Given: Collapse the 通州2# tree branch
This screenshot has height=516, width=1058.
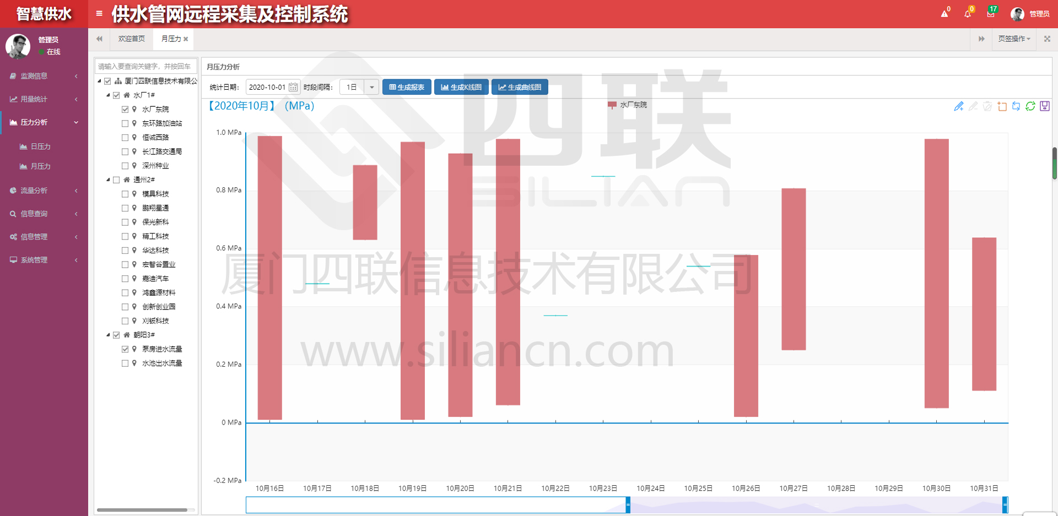Looking at the screenshot, I should click(108, 180).
